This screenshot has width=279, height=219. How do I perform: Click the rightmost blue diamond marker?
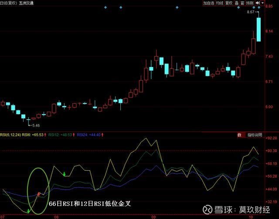(x=259, y=7)
